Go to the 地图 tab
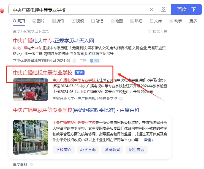204x169 pixels. (x=117, y=21)
